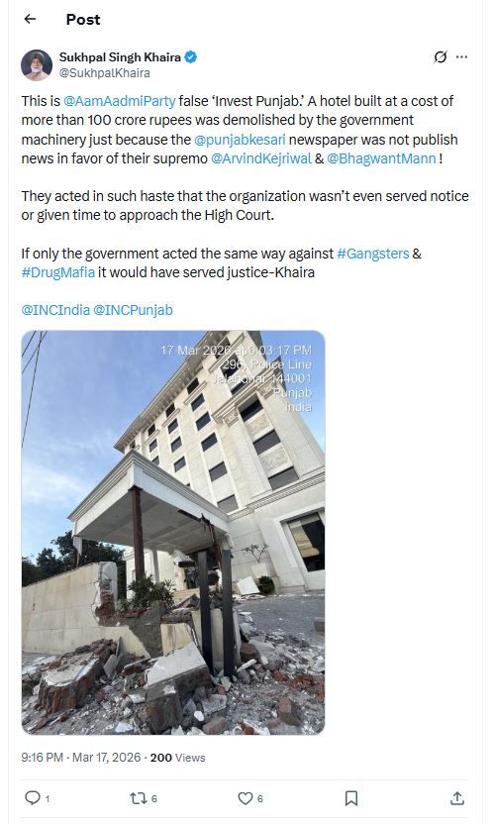Open the @INCIndia mention
This screenshot has height=824, width=494.
tap(55, 310)
